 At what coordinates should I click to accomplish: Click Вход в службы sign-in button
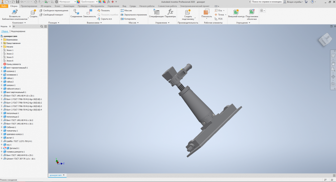[x=293, y=2]
